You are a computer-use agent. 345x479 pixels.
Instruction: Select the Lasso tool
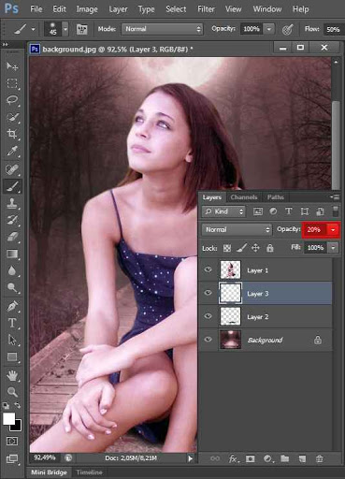[x=12, y=100]
